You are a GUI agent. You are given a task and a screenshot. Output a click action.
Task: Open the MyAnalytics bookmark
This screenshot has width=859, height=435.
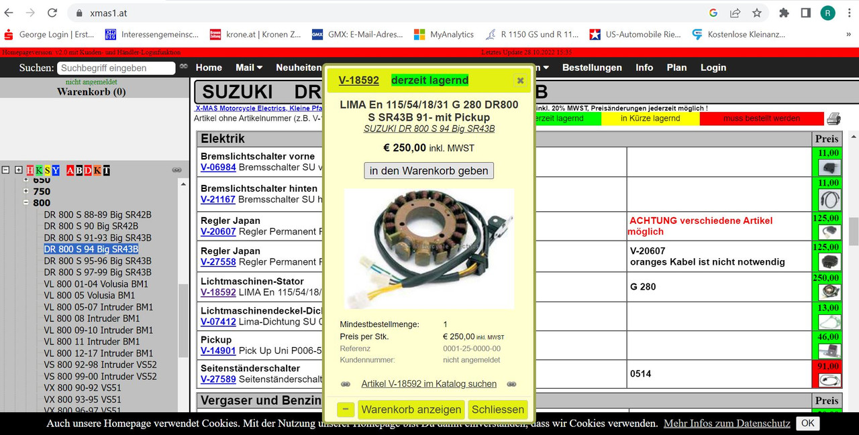pyautogui.click(x=444, y=34)
